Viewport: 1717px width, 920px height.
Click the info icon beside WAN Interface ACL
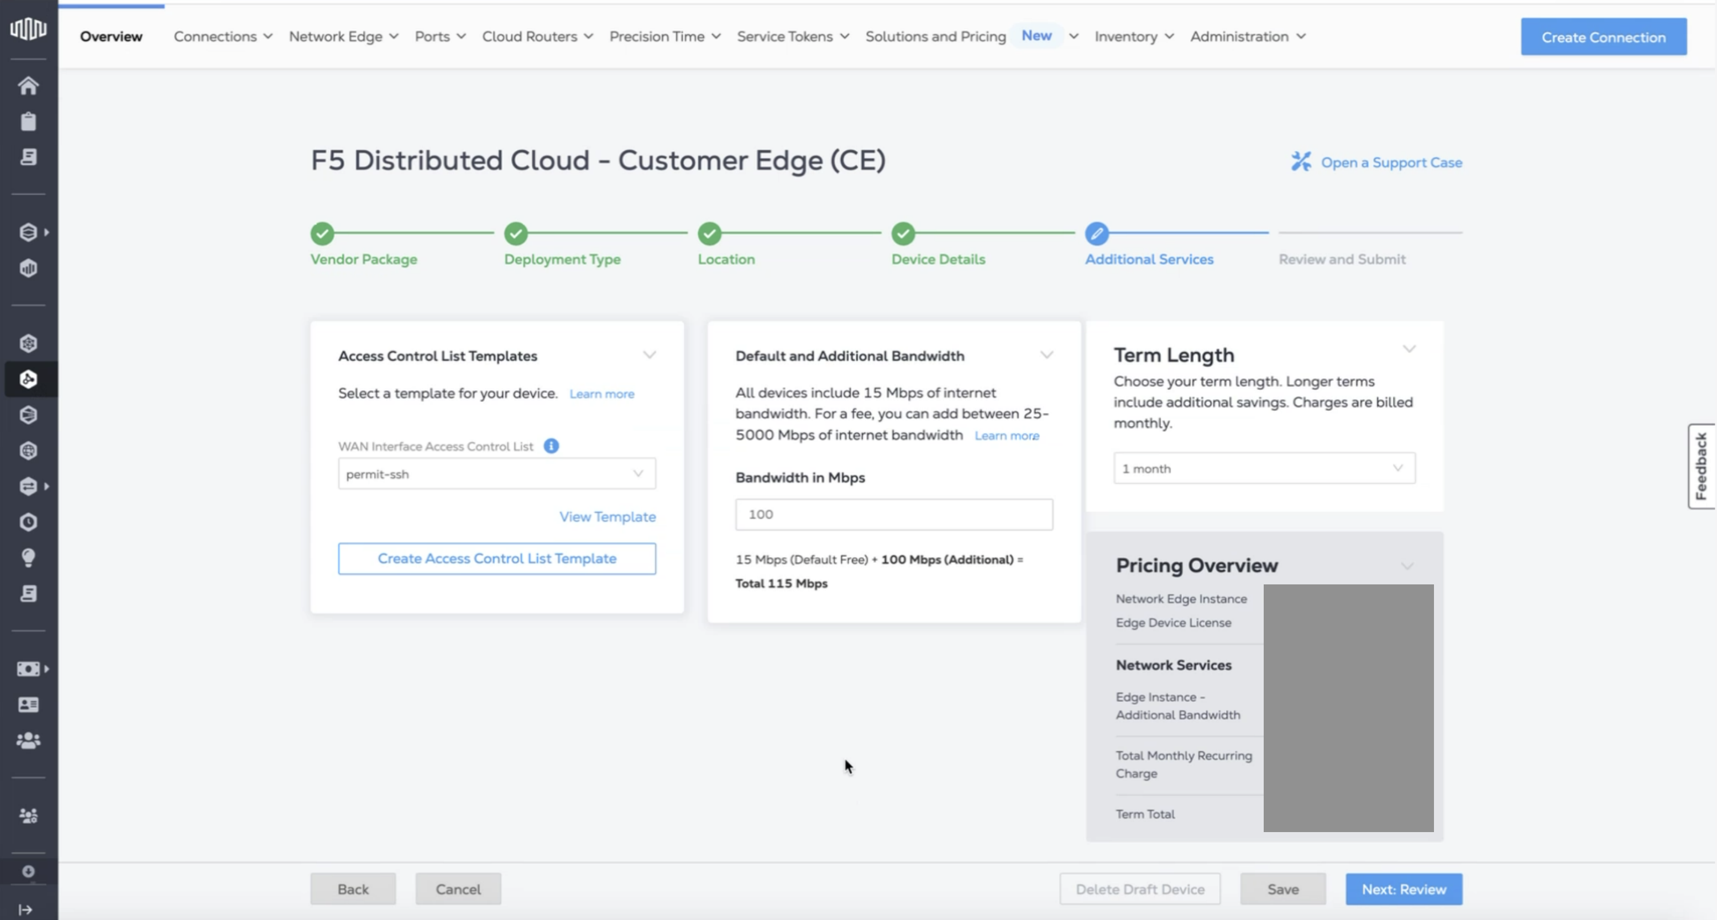pyautogui.click(x=551, y=446)
